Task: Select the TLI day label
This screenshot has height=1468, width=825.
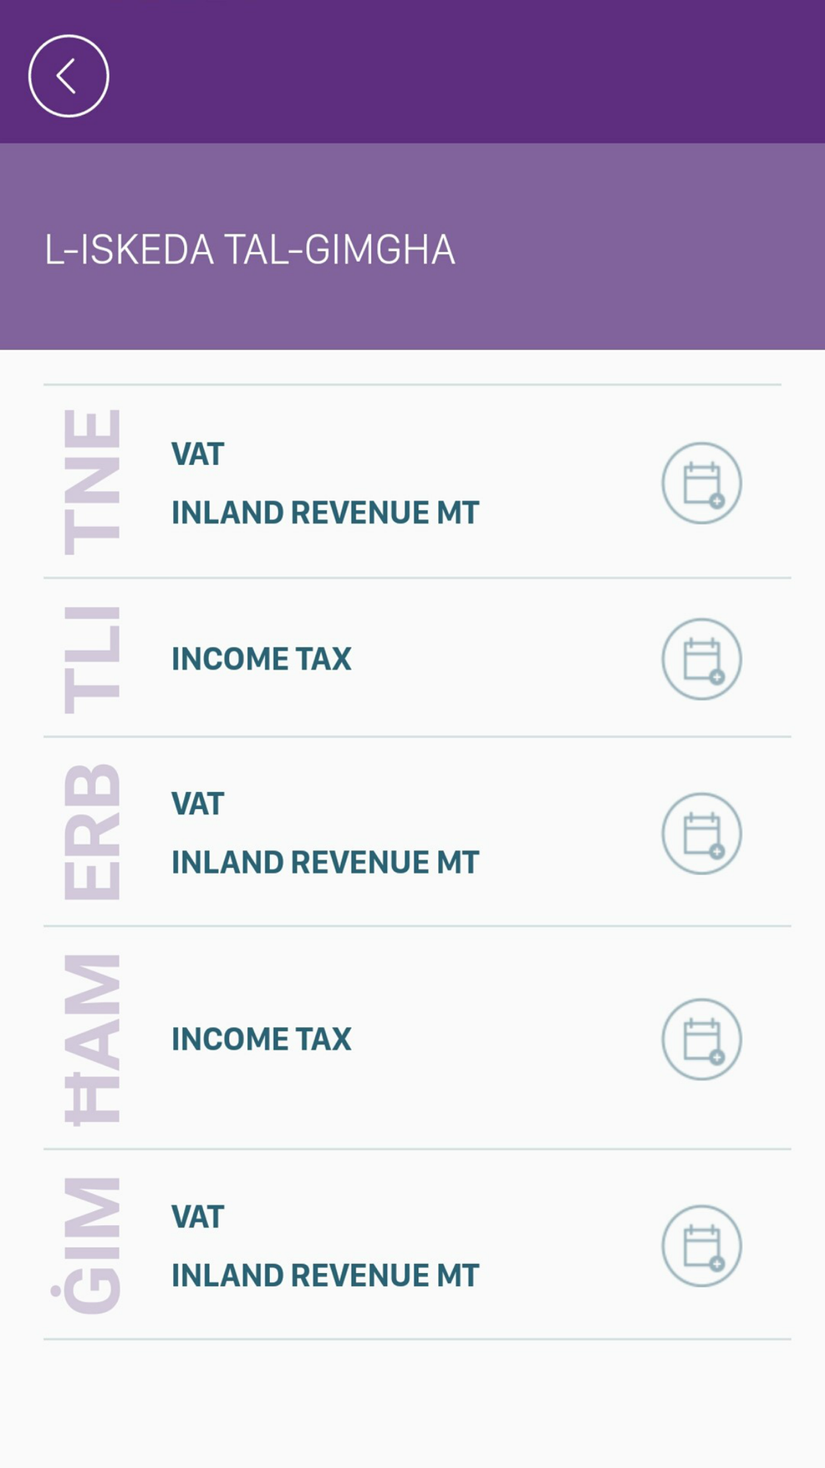Action: 92,660
